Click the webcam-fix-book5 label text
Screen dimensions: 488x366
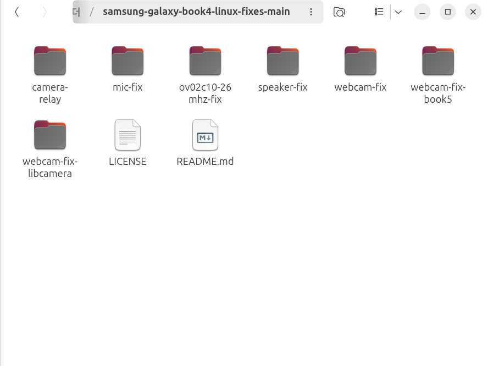point(438,93)
